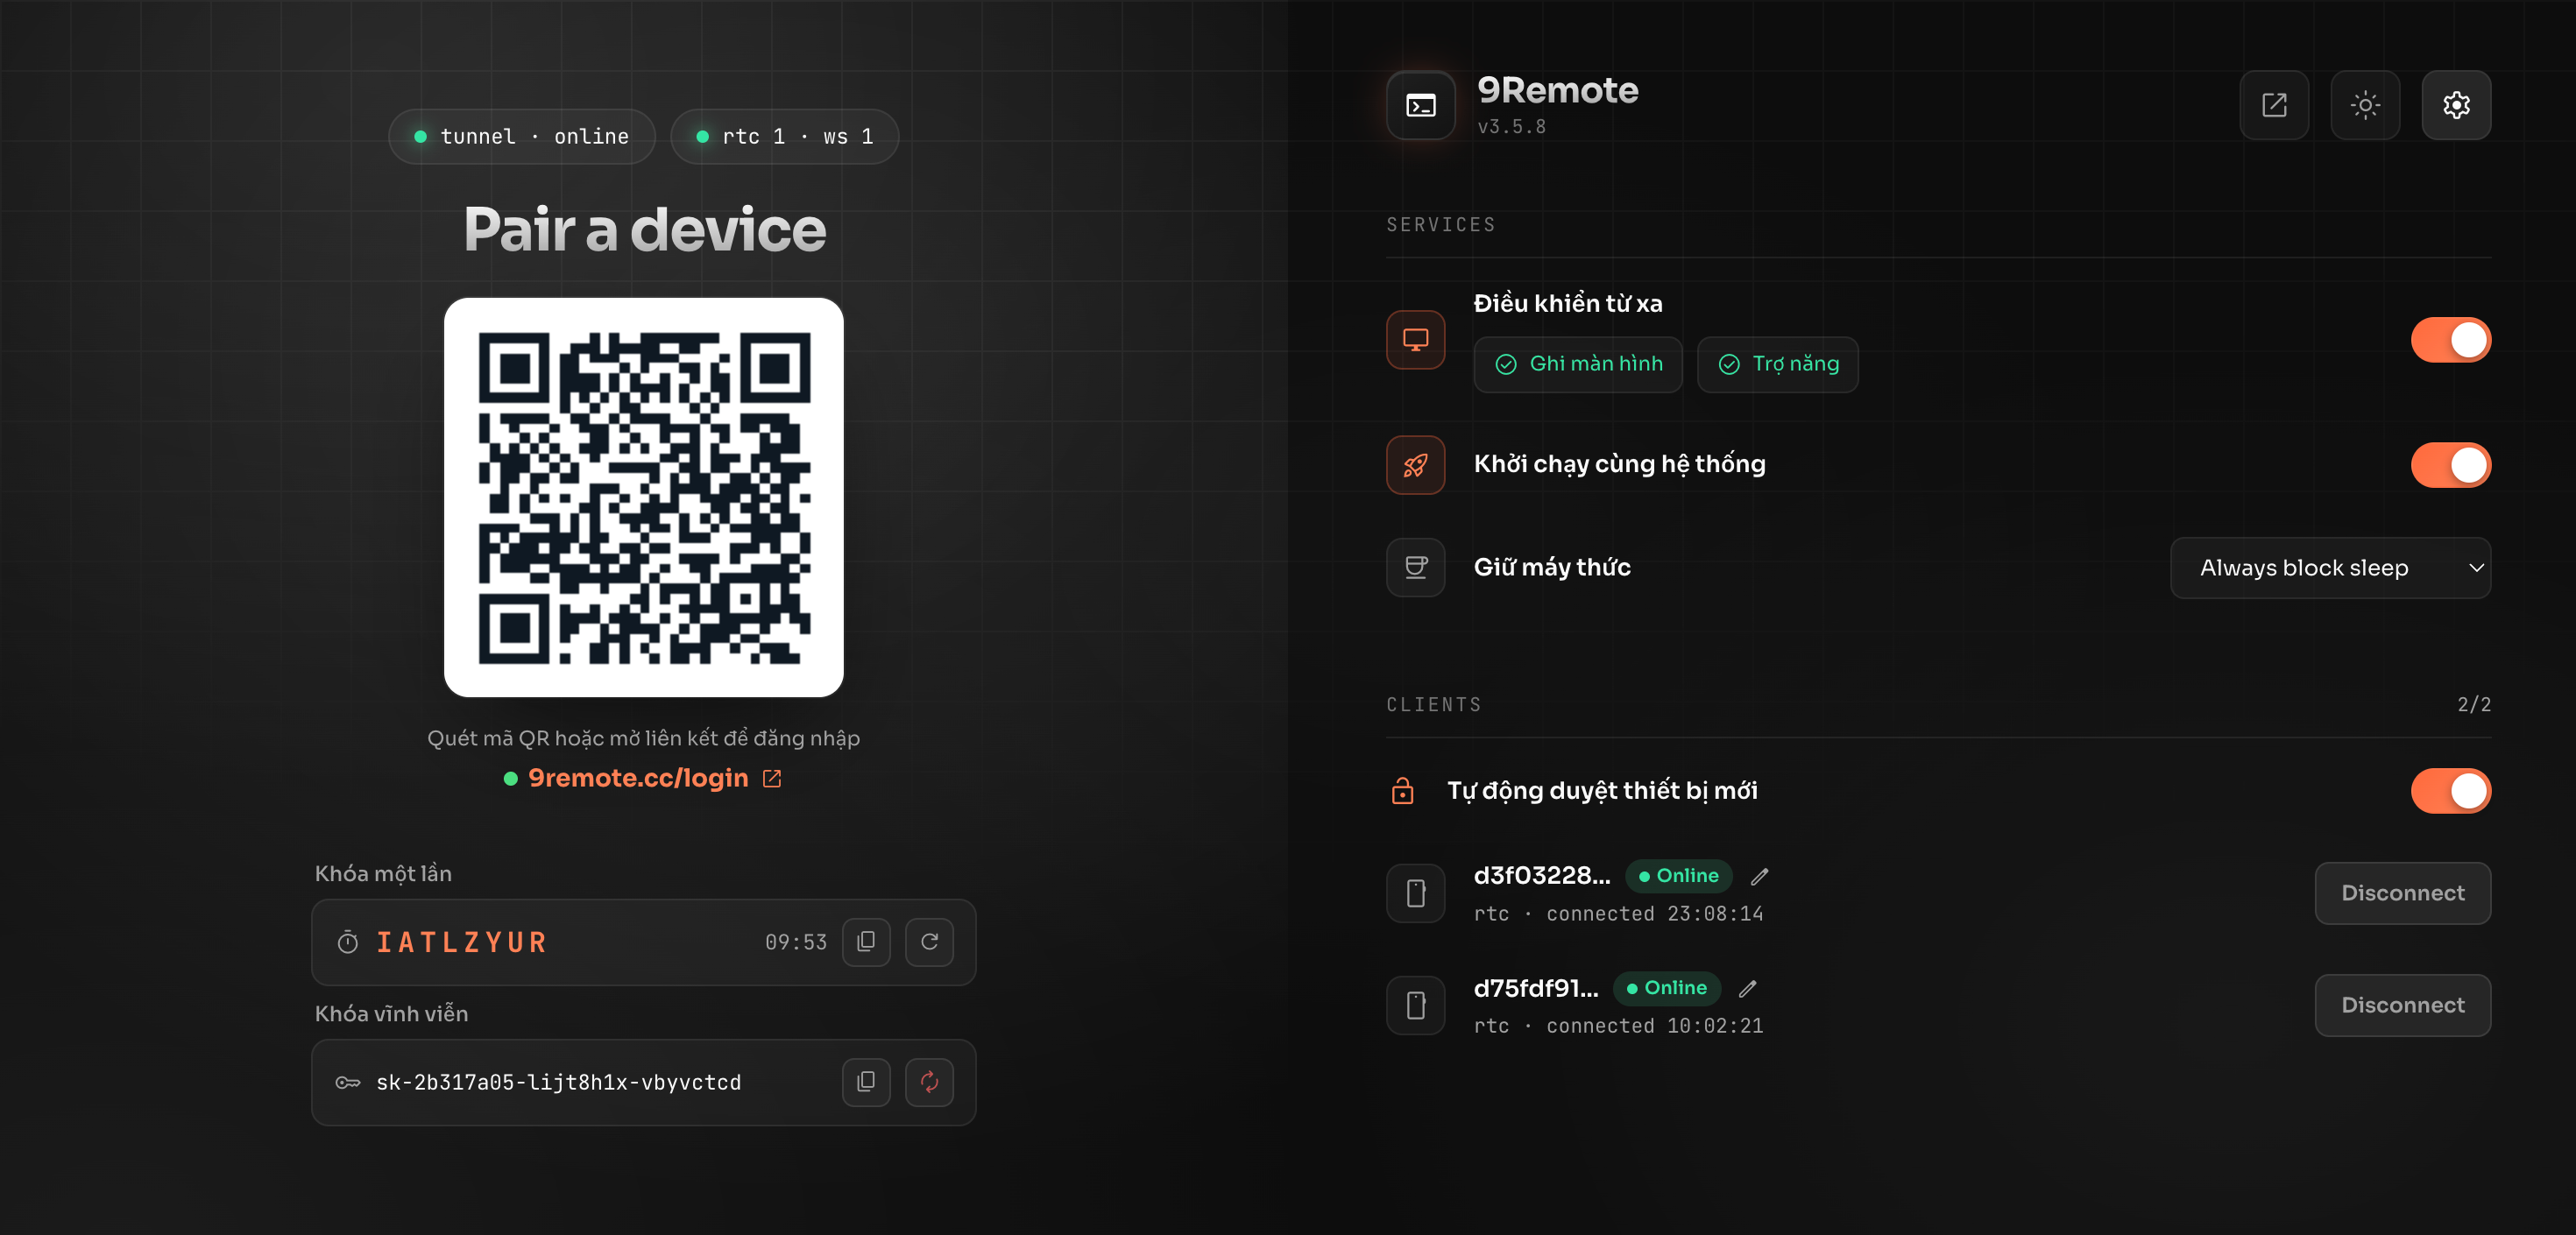Click the coffee cup keep-awake icon
The height and width of the screenshot is (1235, 2576).
click(1415, 567)
